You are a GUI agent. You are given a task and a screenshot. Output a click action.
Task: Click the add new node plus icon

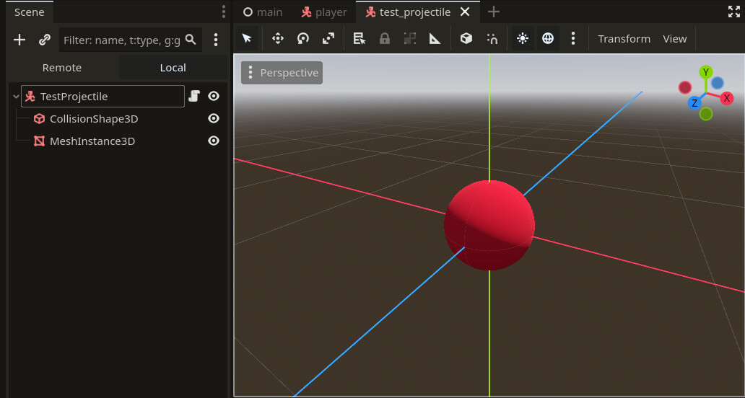(19, 40)
